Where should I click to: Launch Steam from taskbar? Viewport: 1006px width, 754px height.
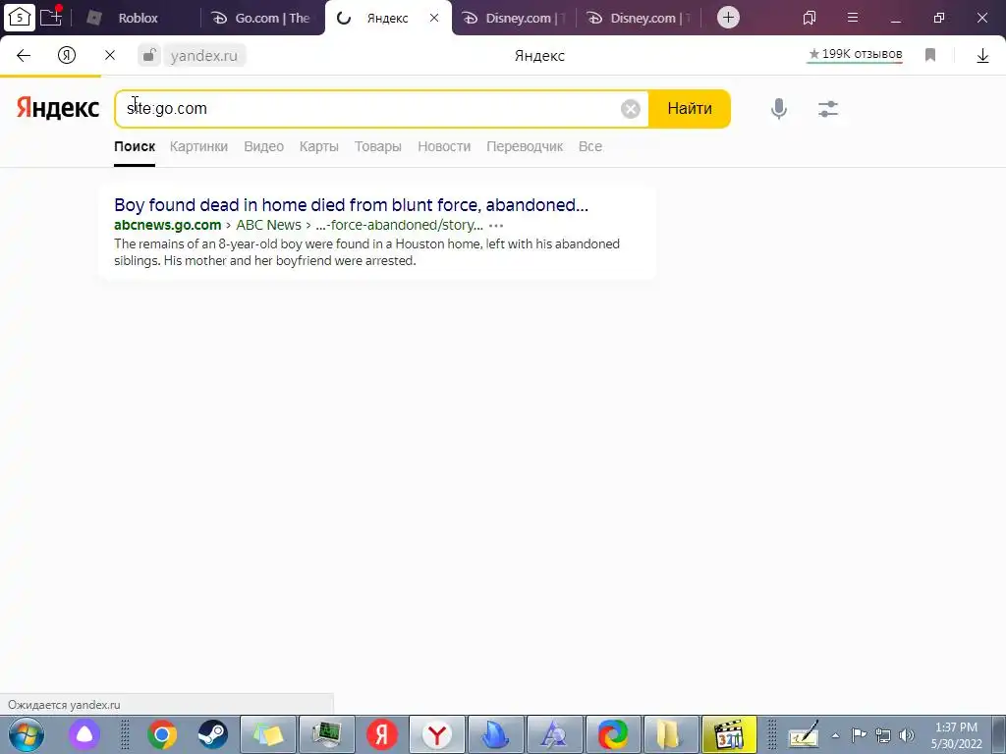click(x=213, y=734)
